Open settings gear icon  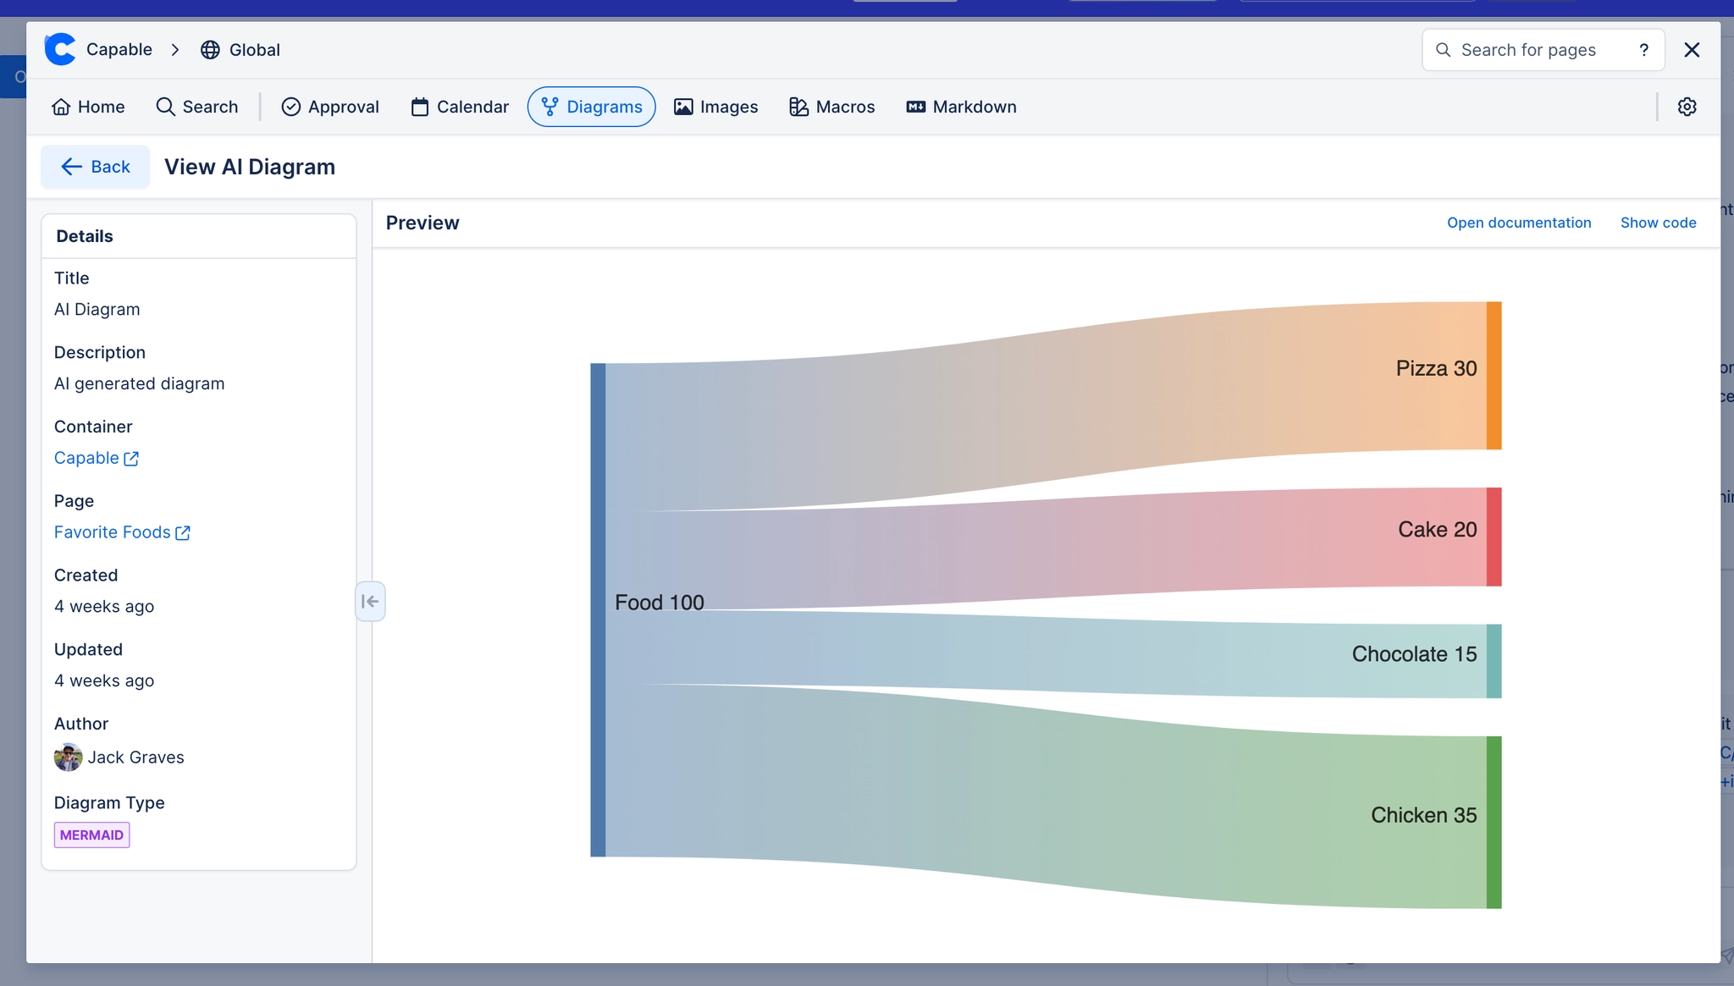[x=1687, y=107]
